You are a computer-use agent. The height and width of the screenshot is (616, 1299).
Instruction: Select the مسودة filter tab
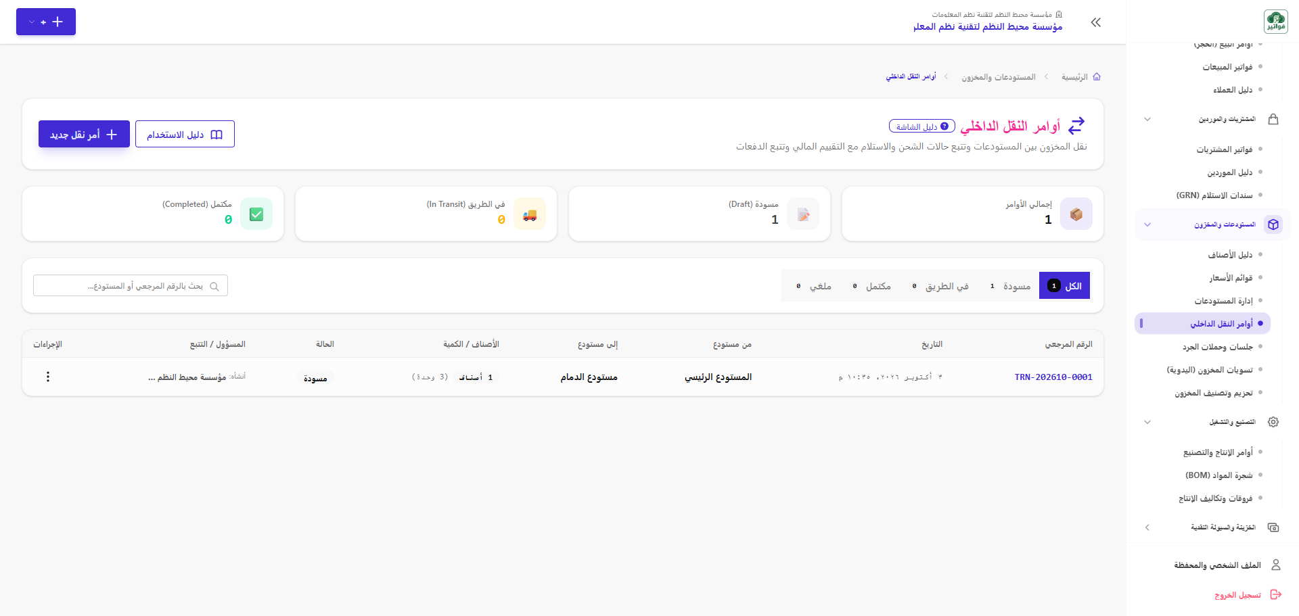pos(1010,286)
